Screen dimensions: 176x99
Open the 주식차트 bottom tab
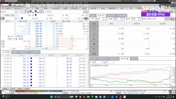[12, 89]
